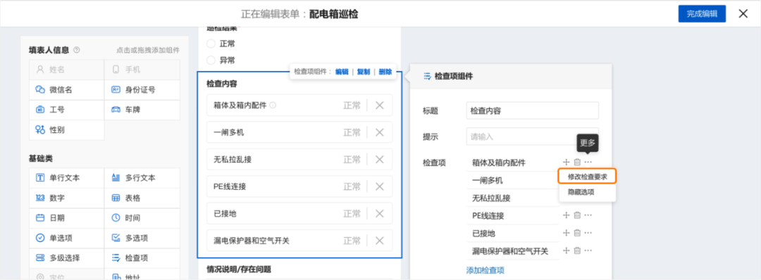The width and height of the screenshot is (761, 280).
Task: Add the 单行文本 component
Action: 66,178
